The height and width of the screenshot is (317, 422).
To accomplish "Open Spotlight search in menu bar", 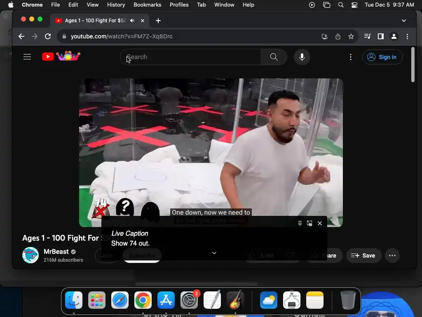I will pyautogui.click(x=341, y=5).
